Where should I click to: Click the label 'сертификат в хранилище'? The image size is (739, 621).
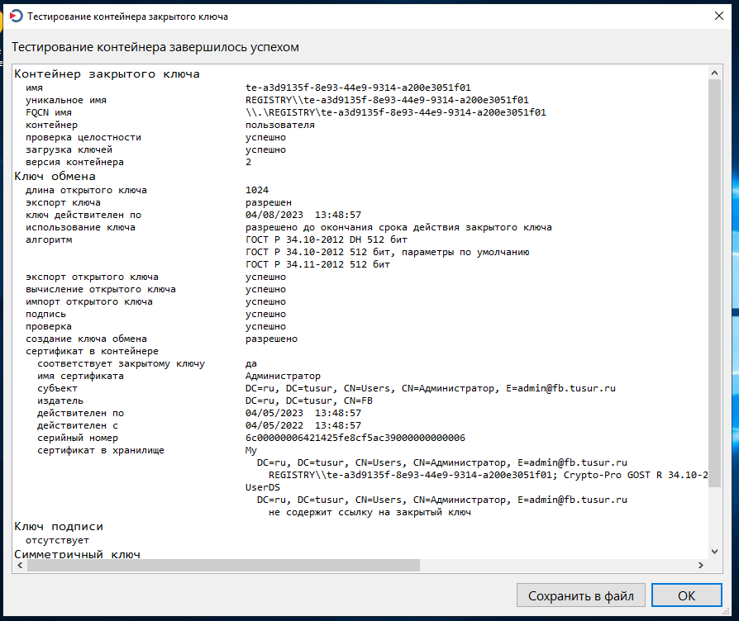[x=100, y=450]
